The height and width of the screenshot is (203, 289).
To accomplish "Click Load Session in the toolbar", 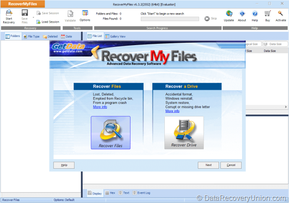I will (x=48, y=22).
